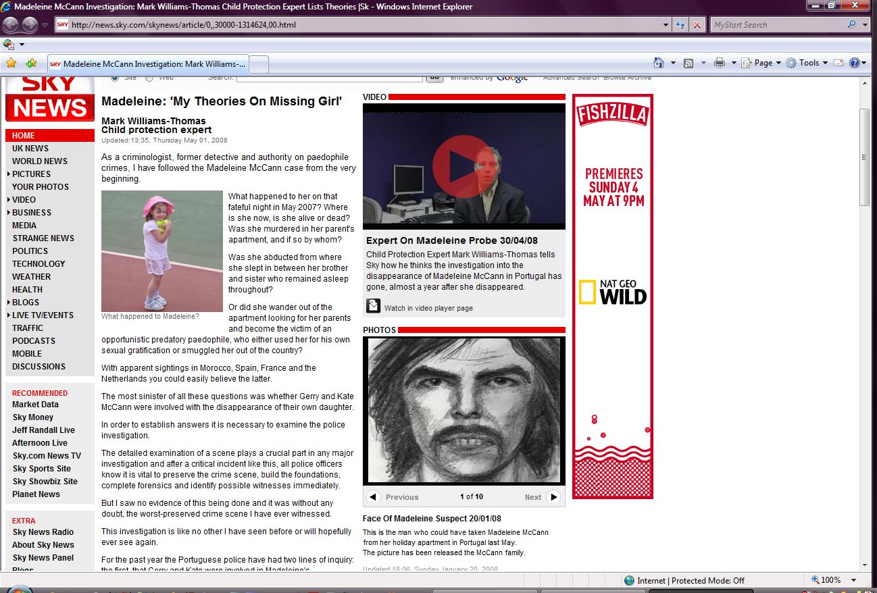Open the Page menu dropdown

click(762, 63)
